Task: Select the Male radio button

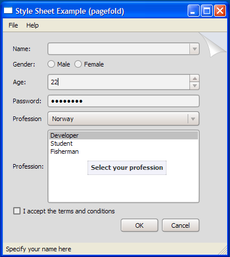Action: click(51, 64)
